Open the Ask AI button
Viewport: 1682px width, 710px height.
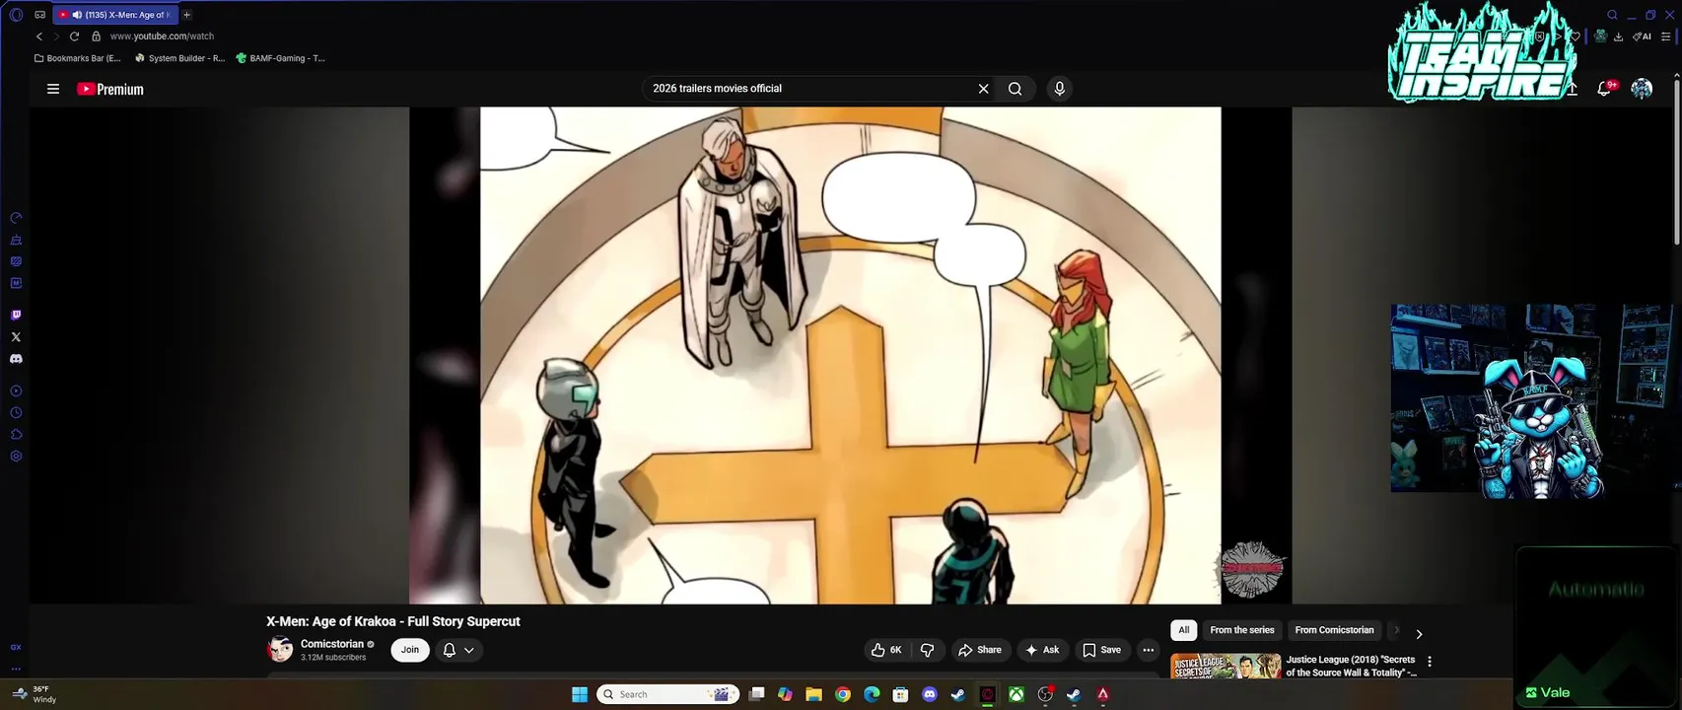coord(1042,650)
